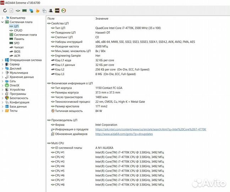The height and width of the screenshot is (192, 230).
Task: Click the green memory module toolbar icon
Action: [24, 11]
